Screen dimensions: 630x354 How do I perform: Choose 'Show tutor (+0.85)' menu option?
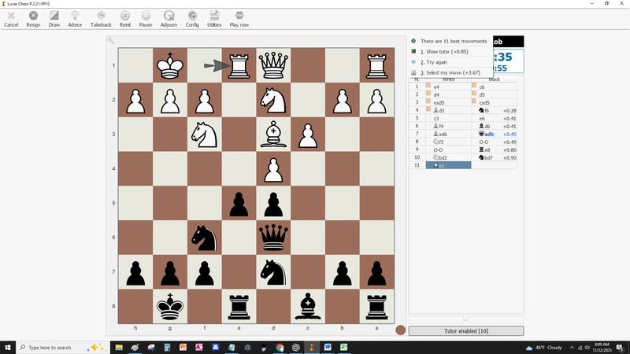tap(447, 51)
